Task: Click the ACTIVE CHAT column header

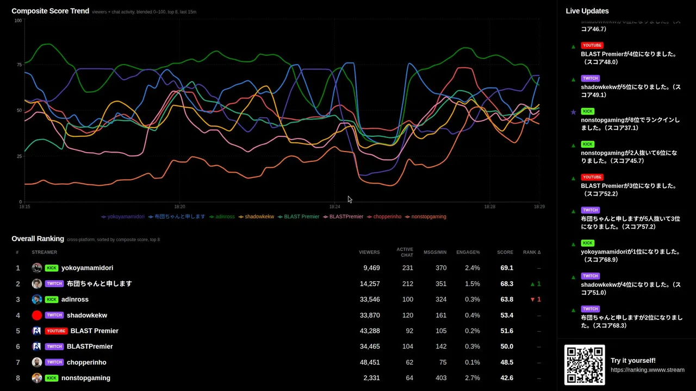Action: click(x=405, y=252)
